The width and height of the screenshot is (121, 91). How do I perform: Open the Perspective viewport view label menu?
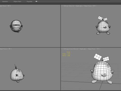(x=69, y=49)
